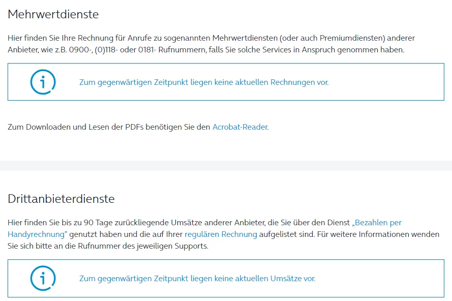Click the "keine aktuellen Rechnungen" notice text

204,82
